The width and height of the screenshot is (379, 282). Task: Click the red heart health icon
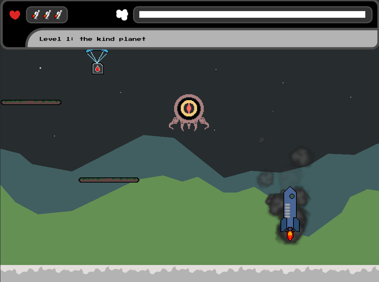14,15
